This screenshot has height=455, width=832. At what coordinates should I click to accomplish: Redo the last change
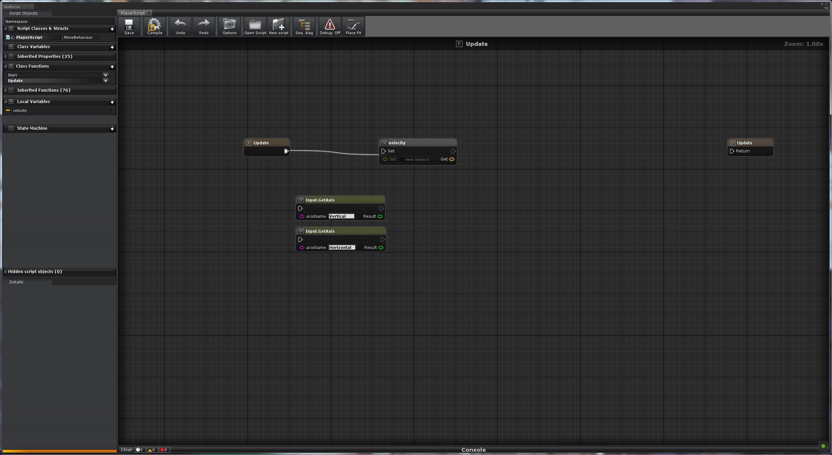point(204,26)
